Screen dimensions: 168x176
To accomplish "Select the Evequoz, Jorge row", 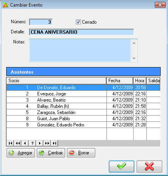I will [x=83, y=94].
